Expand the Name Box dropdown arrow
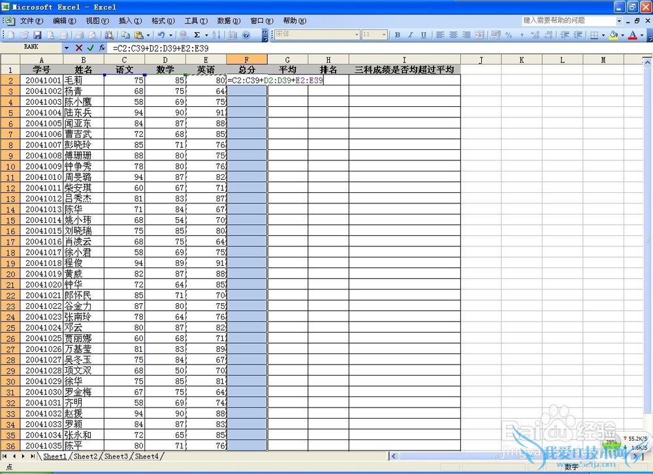 [67, 48]
